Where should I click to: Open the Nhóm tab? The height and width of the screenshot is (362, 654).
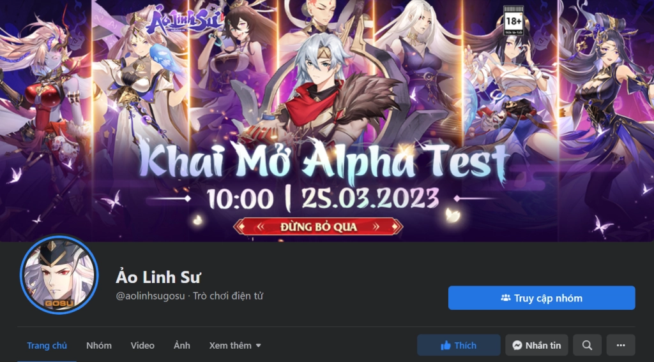point(99,345)
